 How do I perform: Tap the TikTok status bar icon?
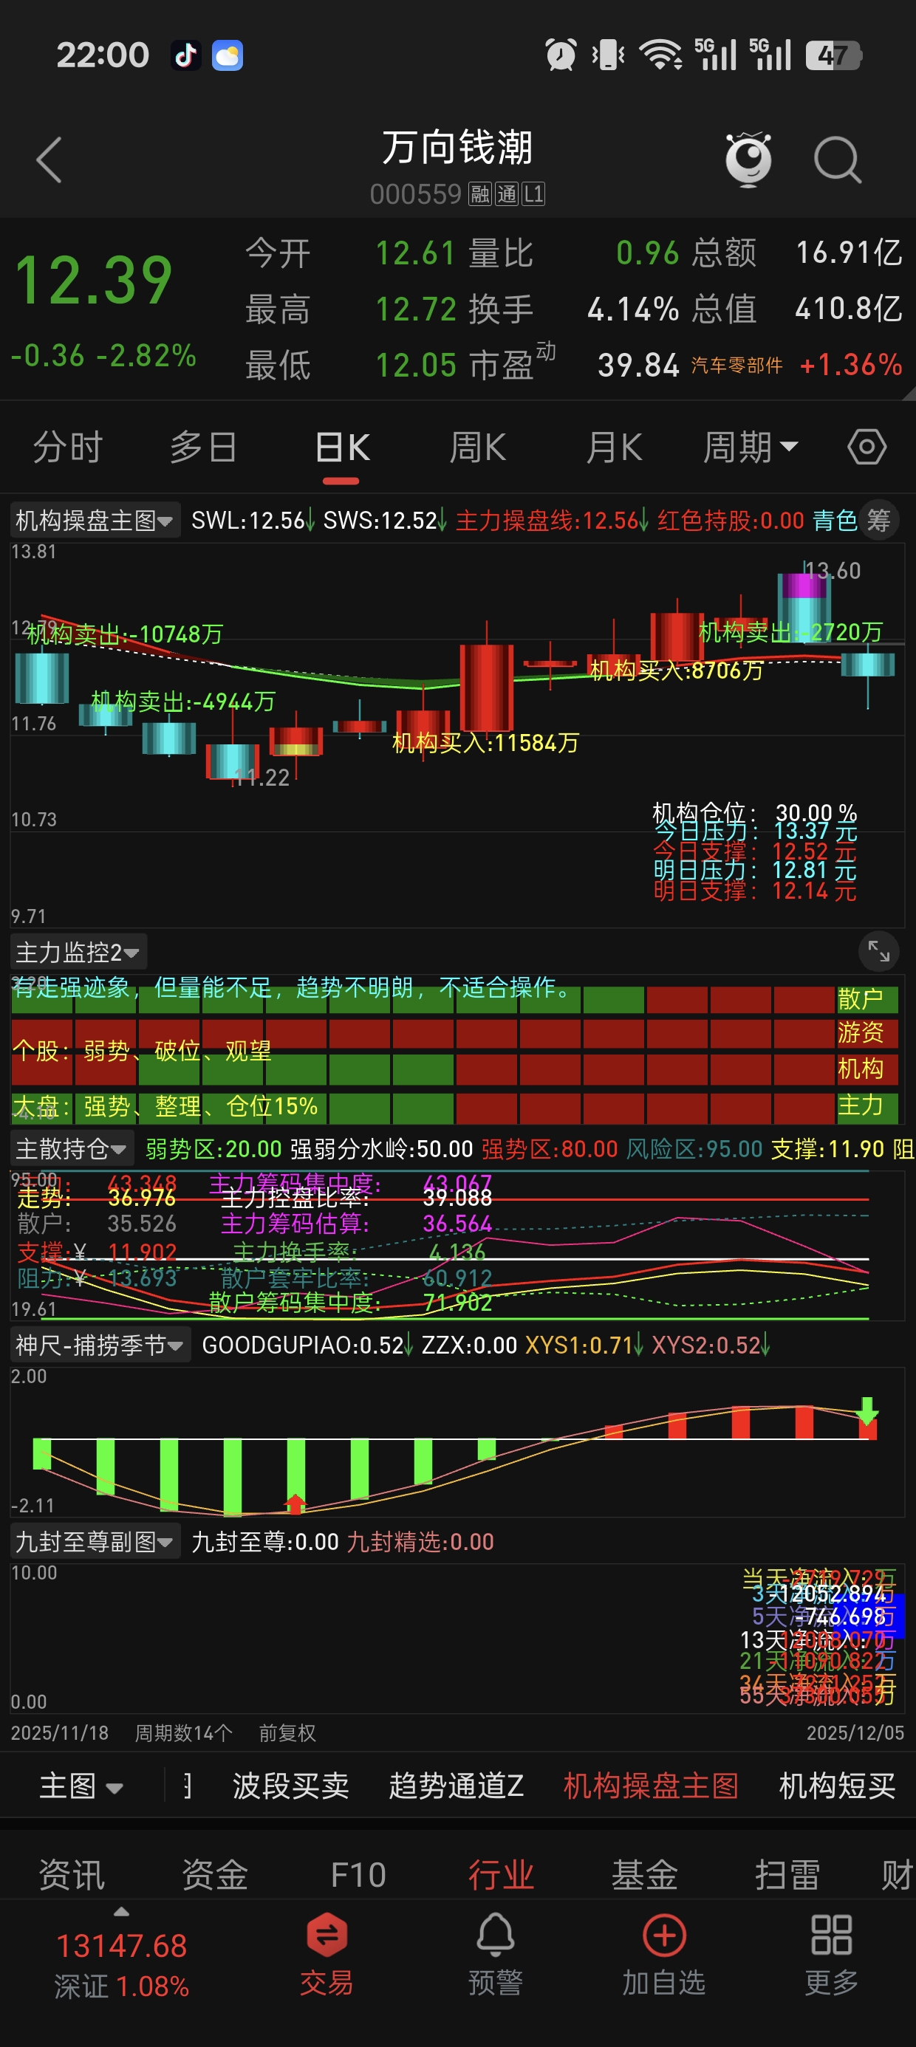click(x=186, y=55)
